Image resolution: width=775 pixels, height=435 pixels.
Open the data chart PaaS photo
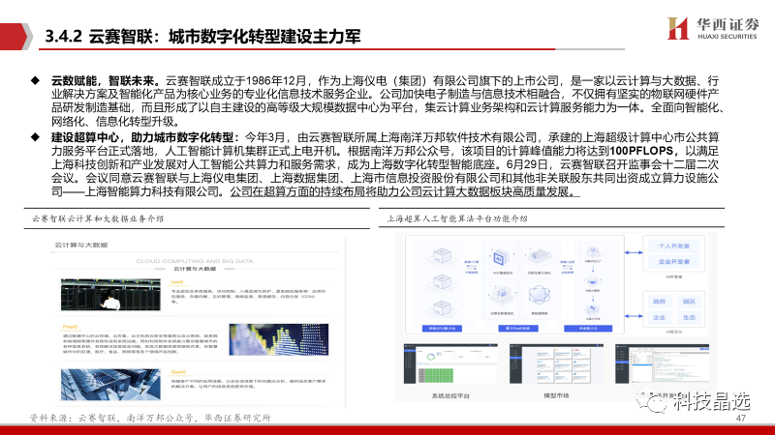click(279, 339)
